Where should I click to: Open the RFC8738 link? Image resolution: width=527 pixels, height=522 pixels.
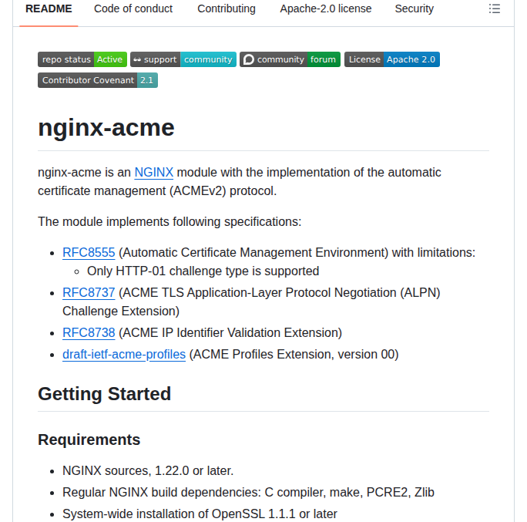click(x=89, y=332)
